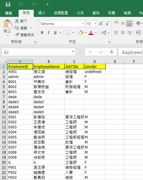The height and width of the screenshot is (180, 143).
Task: Click the formula bar cancel X
Action: pyautogui.click(x=90, y=52)
